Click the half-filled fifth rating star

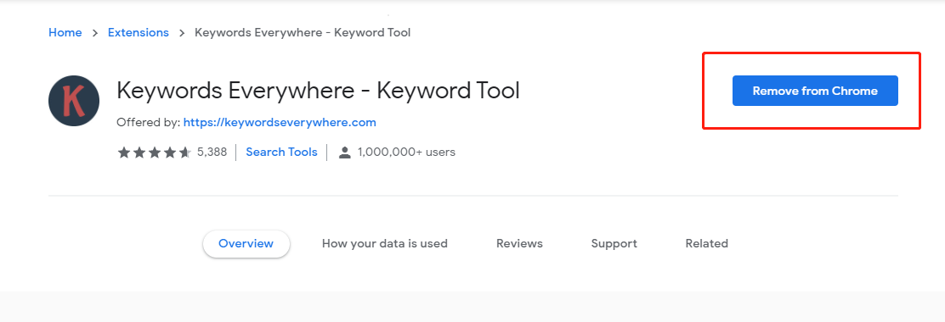(184, 153)
